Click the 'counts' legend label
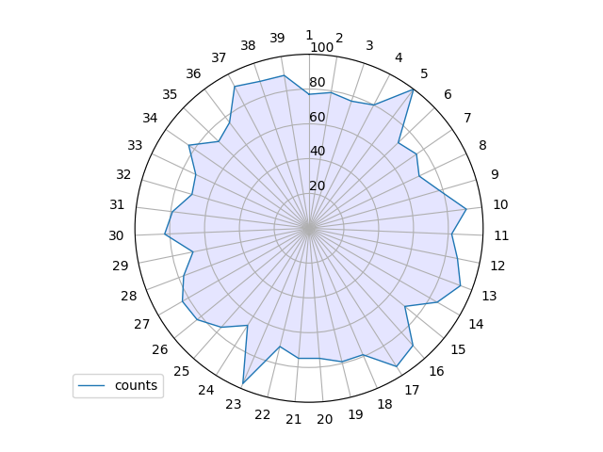Screen dimensions: 603x452 (x=136, y=385)
